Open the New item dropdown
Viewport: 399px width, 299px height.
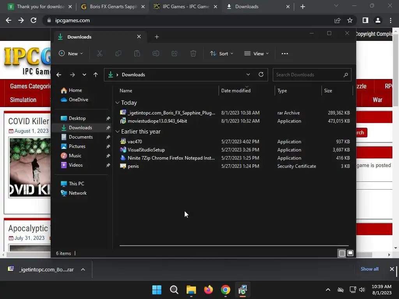click(71, 53)
